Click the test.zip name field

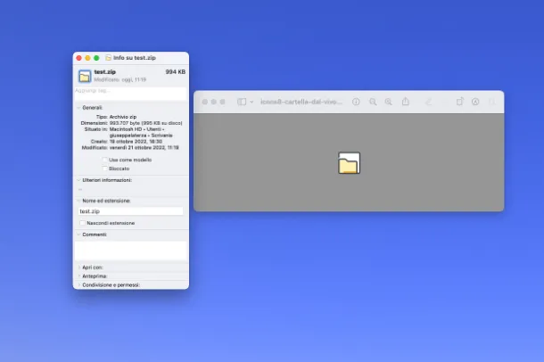click(131, 211)
